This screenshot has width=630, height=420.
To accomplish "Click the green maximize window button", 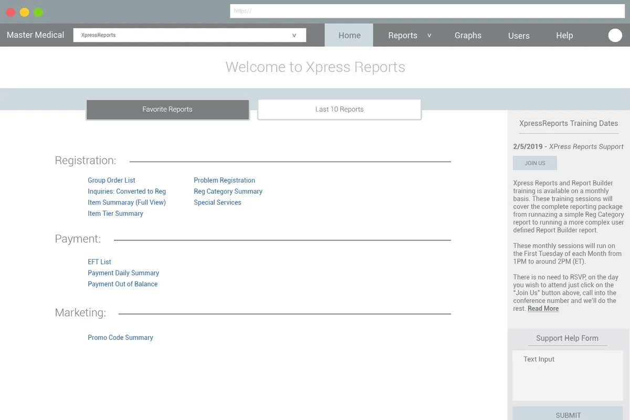I will click(38, 12).
